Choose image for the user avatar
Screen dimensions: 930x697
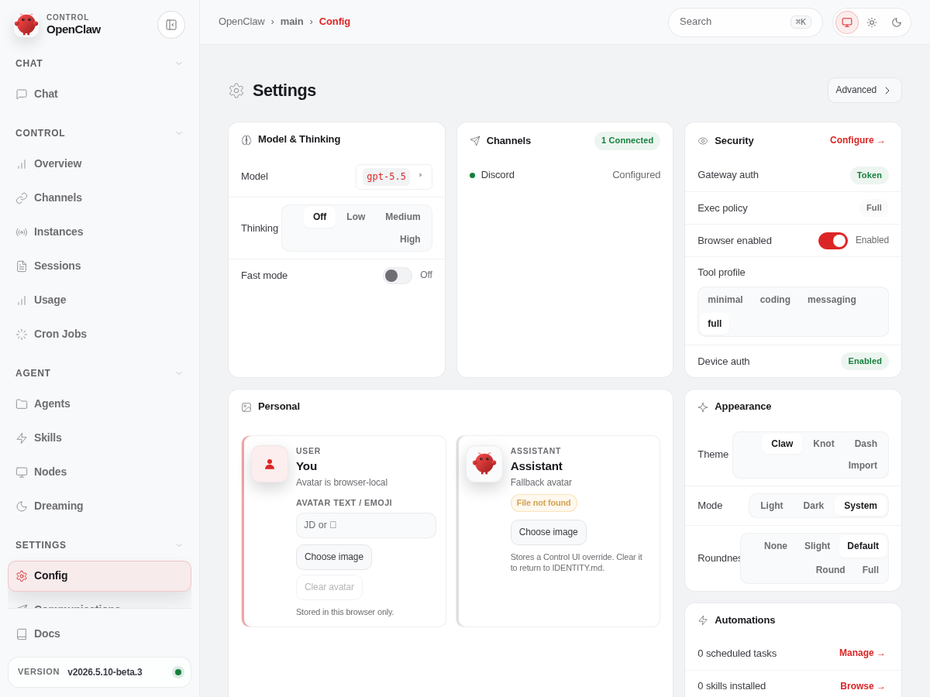click(x=334, y=558)
